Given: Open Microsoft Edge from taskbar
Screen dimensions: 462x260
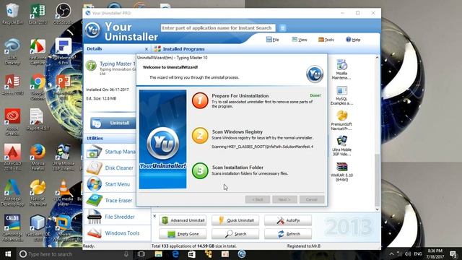Looking at the screenshot, I should pyautogui.click(x=175, y=253).
